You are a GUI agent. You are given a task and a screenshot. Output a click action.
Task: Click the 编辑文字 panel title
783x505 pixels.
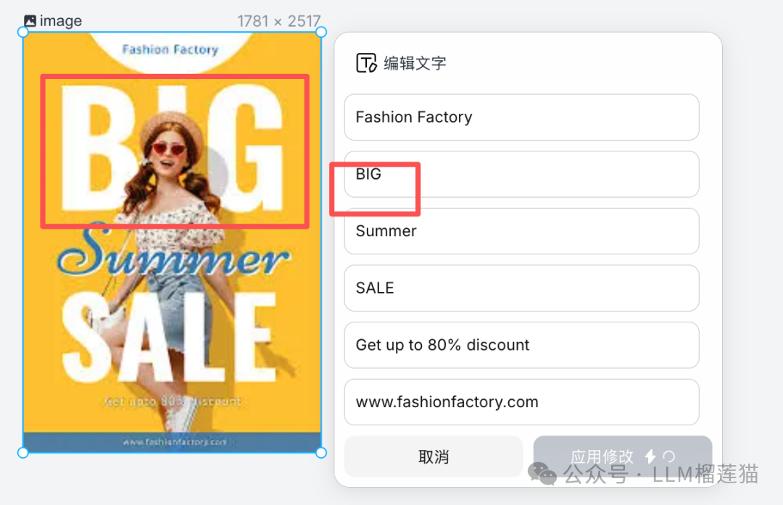tap(415, 63)
